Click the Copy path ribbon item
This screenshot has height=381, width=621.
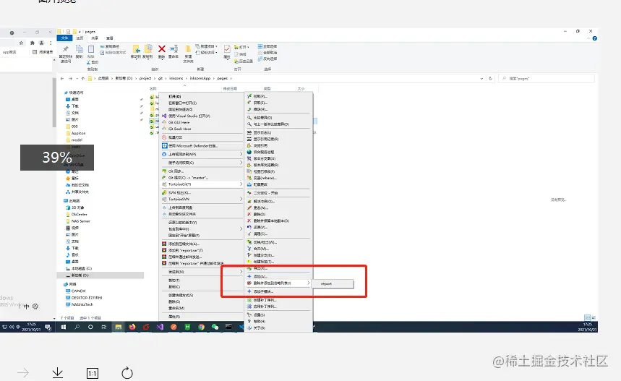(x=110, y=46)
